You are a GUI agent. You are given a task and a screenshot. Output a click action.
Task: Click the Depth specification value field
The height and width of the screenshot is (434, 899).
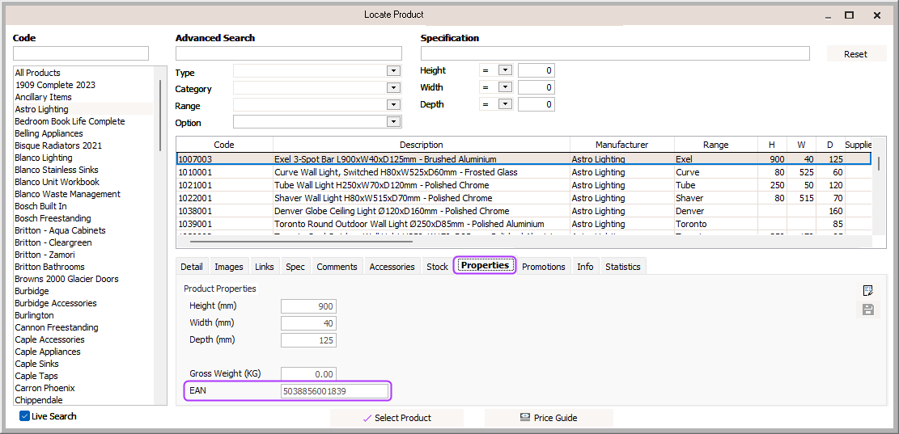tap(536, 104)
